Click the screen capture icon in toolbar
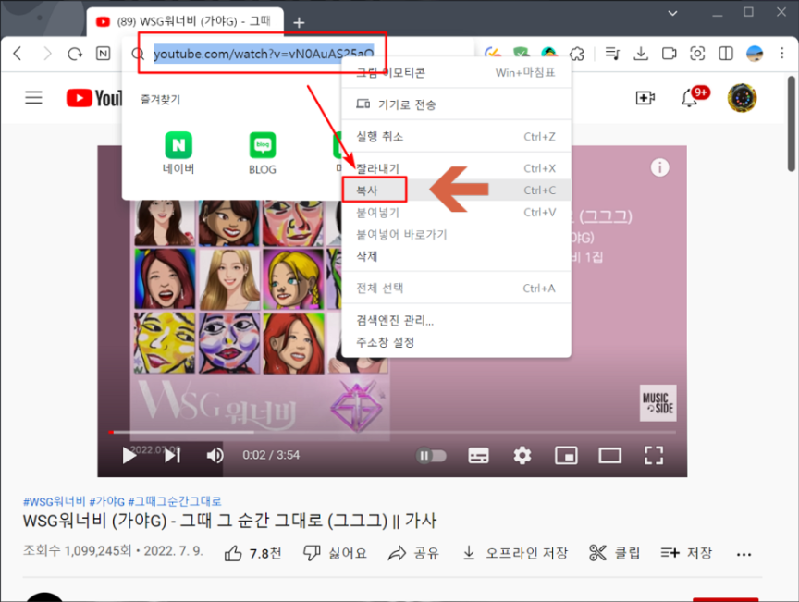This screenshot has height=602, width=799. click(697, 54)
